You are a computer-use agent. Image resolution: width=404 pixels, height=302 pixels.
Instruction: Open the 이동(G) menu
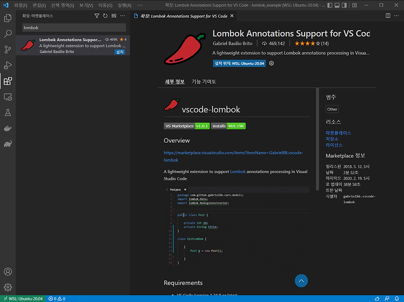point(105,5)
